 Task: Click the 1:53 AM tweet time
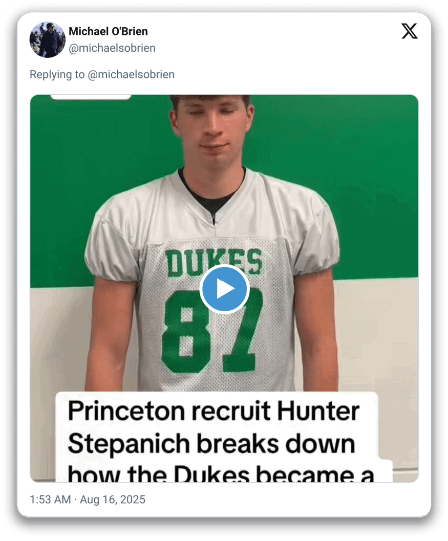[50, 499]
